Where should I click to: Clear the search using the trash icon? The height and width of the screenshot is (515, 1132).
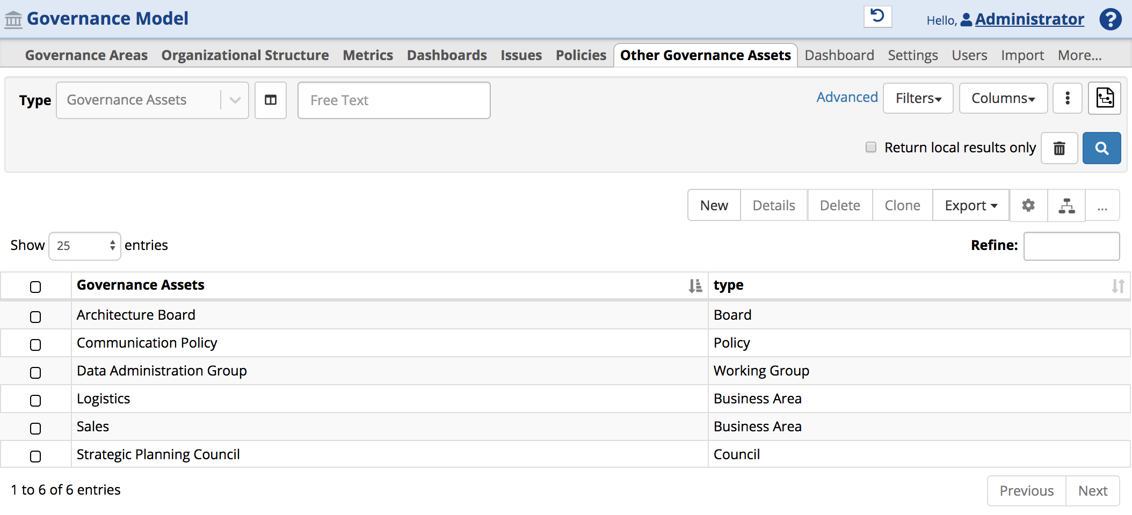click(1059, 148)
